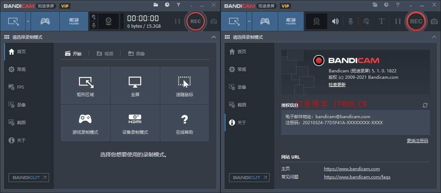Switch to 开始 tab in left window
The width and height of the screenshot is (441, 193).
click(x=73, y=54)
